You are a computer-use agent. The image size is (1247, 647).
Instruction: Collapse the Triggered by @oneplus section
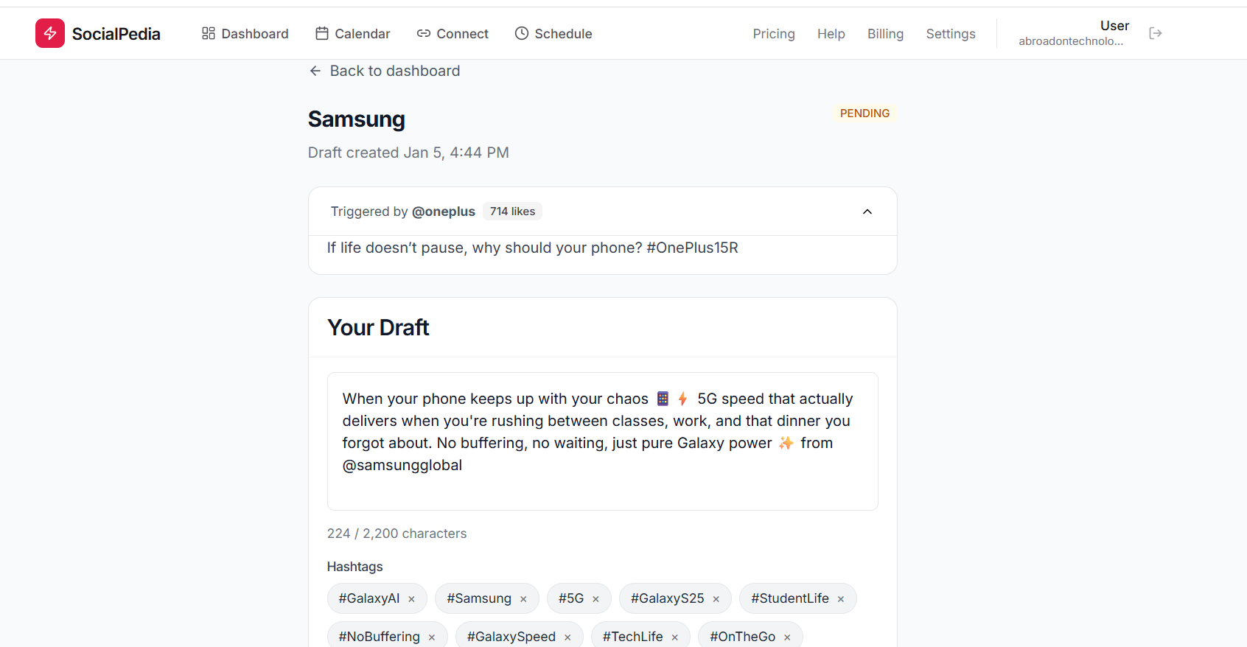[867, 211]
